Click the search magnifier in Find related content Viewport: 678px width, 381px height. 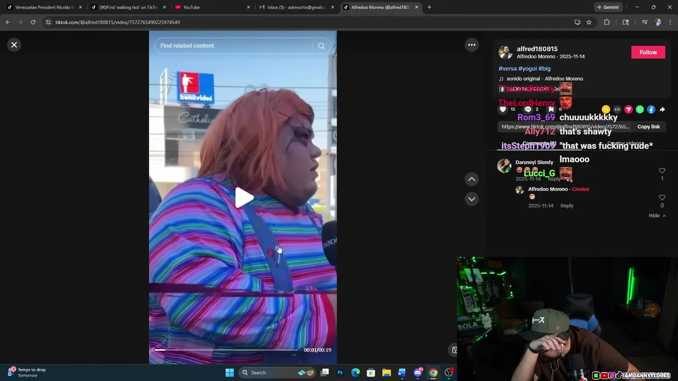tap(321, 46)
